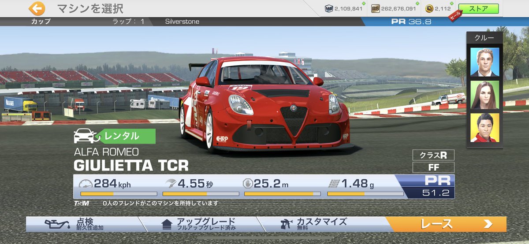The image size is (529, 244).
Task: Tap the grip 1.48g progress bar
Action: tap(365, 194)
